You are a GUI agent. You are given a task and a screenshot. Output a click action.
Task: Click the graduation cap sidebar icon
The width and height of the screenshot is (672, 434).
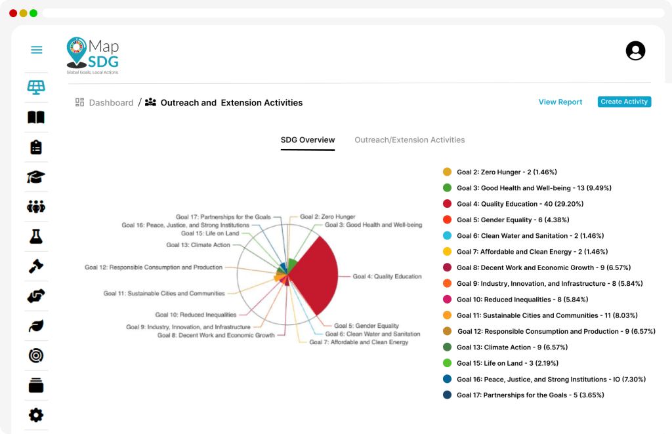tap(36, 177)
